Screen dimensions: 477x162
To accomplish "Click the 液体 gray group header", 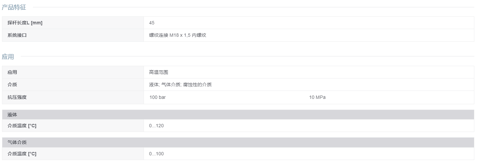I will click(x=238, y=115).
